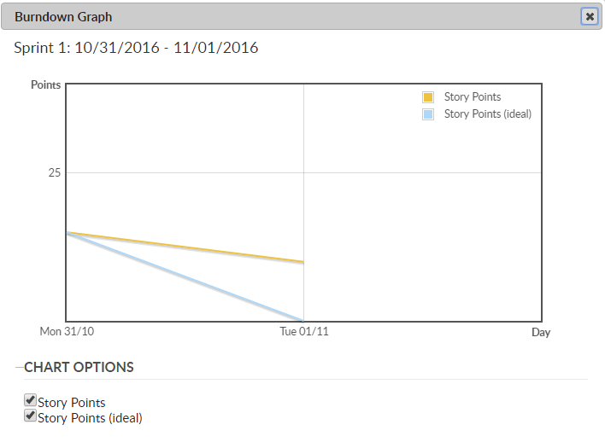The height and width of the screenshot is (448, 605).
Task: Click the Day x-axis title
Action: point(541,332)
